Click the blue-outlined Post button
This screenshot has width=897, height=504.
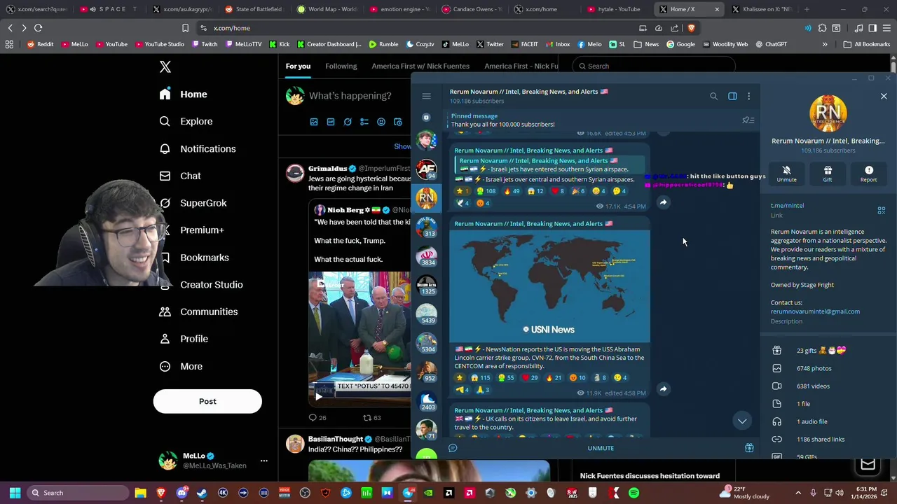click(x=207, y=402)
